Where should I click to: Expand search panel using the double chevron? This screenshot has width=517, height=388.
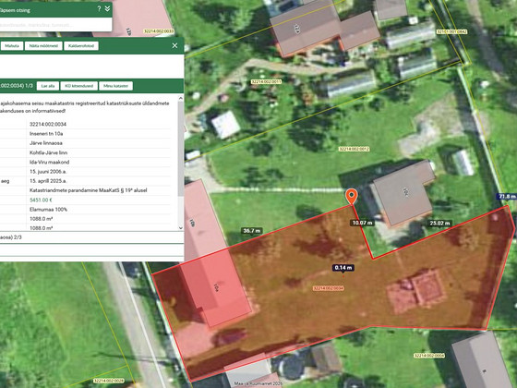click(x=107, y=9)
